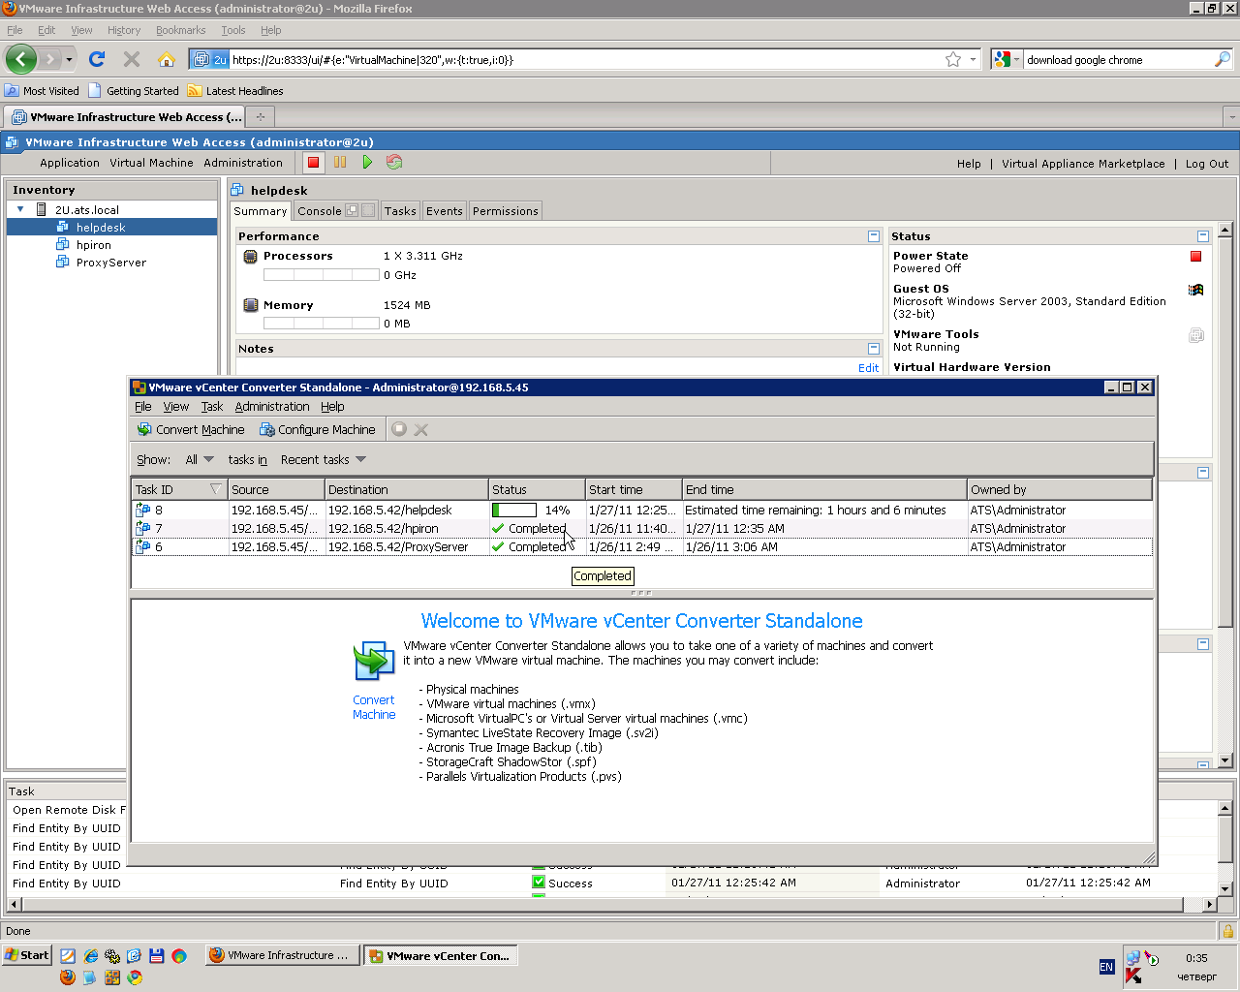1240x992 pixels.
Task: Click the network connection tray icon
Action: pos(1132,957)
